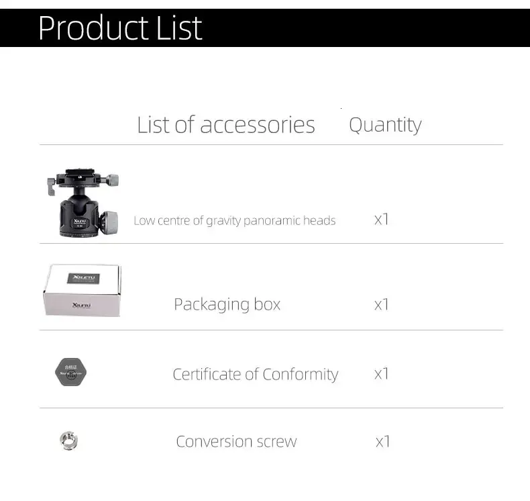The width and height of the screenshot is (530, 501).
Task: Click the logo on the packaging box front
Action: coord(81,305)
